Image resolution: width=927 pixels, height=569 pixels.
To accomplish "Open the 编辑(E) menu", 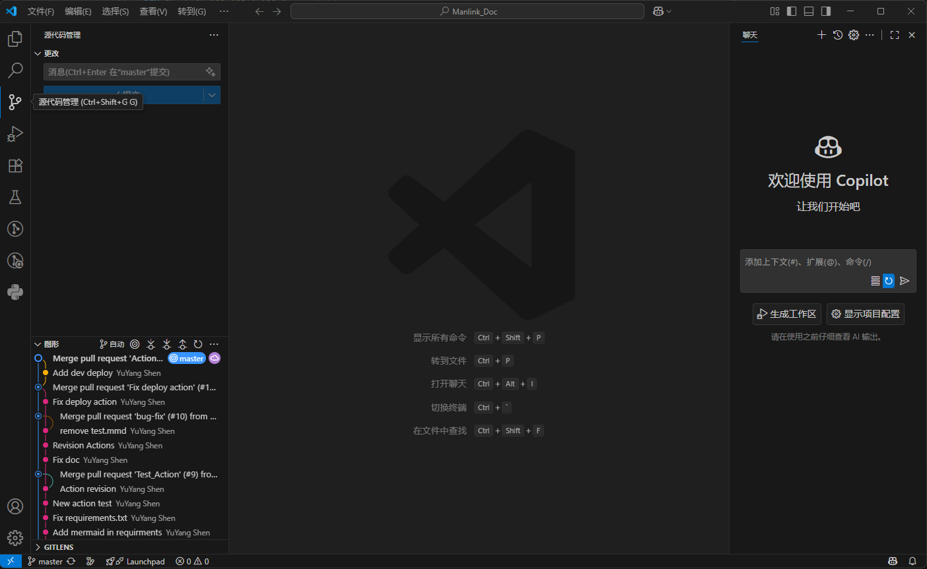I will 78,11.
